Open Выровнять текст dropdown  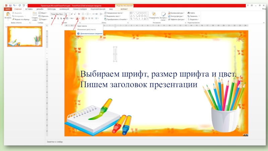tap(112, 16)
